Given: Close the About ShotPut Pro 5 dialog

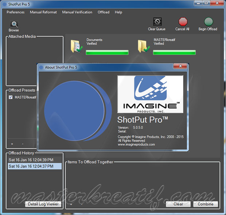Looking at the screenshot, I should click(x=180, y=66).
